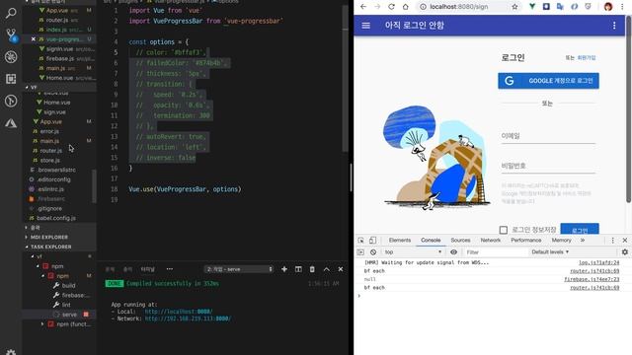632x355 pixels.
Task: Open the Network http://192.168 terminal link
Action: (188, 319)
